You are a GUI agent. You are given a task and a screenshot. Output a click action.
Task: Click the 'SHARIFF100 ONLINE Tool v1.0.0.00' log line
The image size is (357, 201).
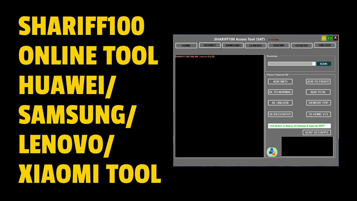click(195, 57)
